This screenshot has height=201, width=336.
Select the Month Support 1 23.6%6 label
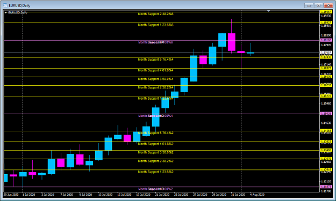155,25
